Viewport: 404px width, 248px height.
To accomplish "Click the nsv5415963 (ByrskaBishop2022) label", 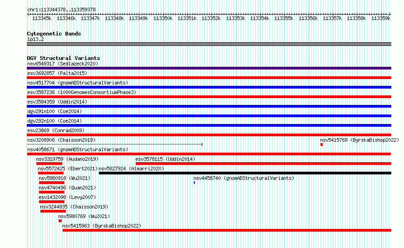I will click(102, 226).
